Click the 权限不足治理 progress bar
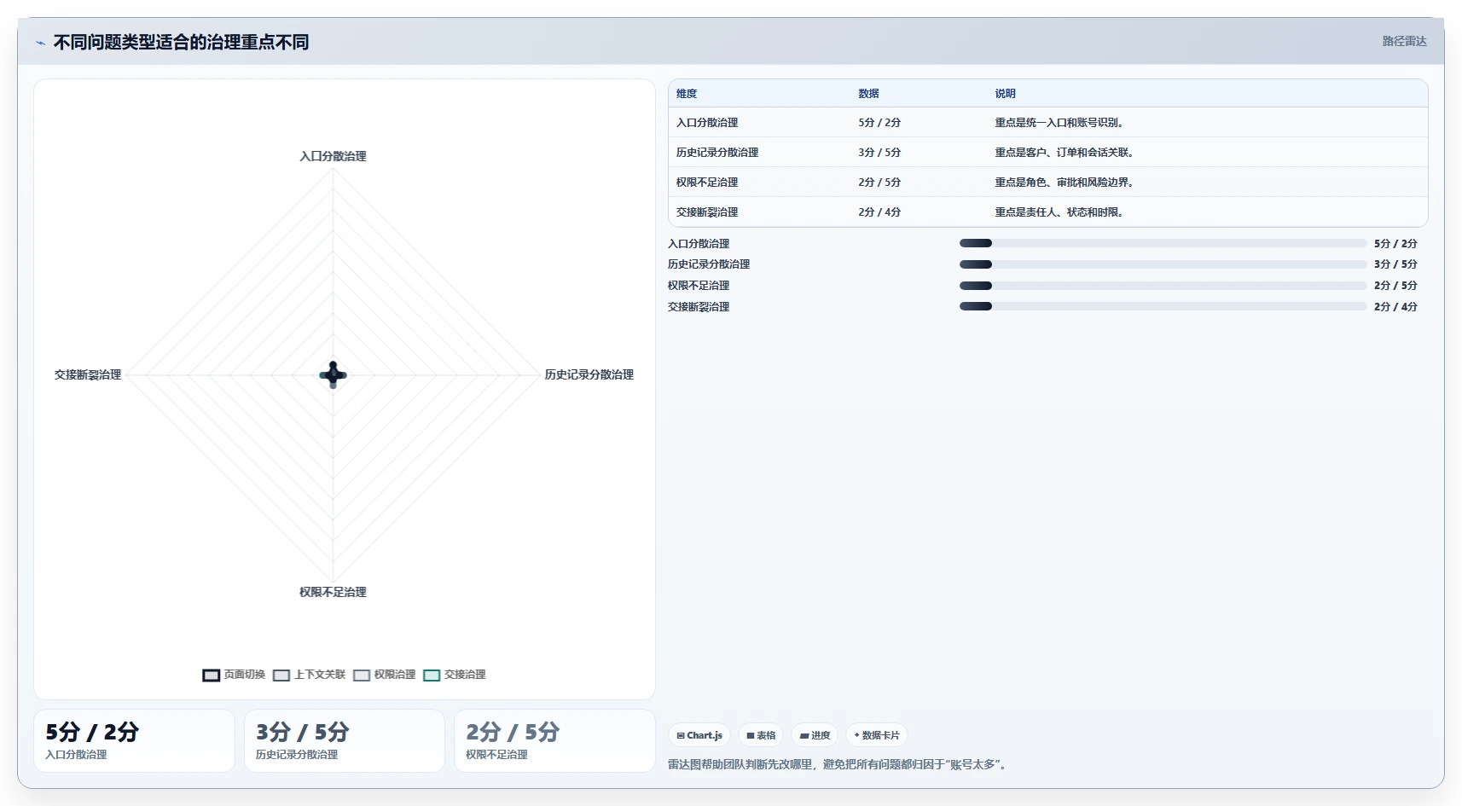This screenshot has height=806, width=1462. point(1163,286)
